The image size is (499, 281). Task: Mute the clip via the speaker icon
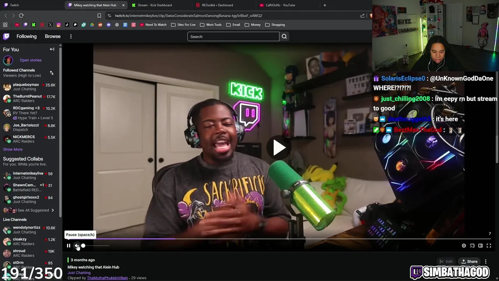pos(77,245)
